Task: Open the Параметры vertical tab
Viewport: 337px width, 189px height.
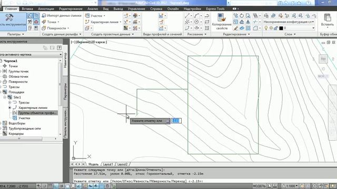Action: 65,91
